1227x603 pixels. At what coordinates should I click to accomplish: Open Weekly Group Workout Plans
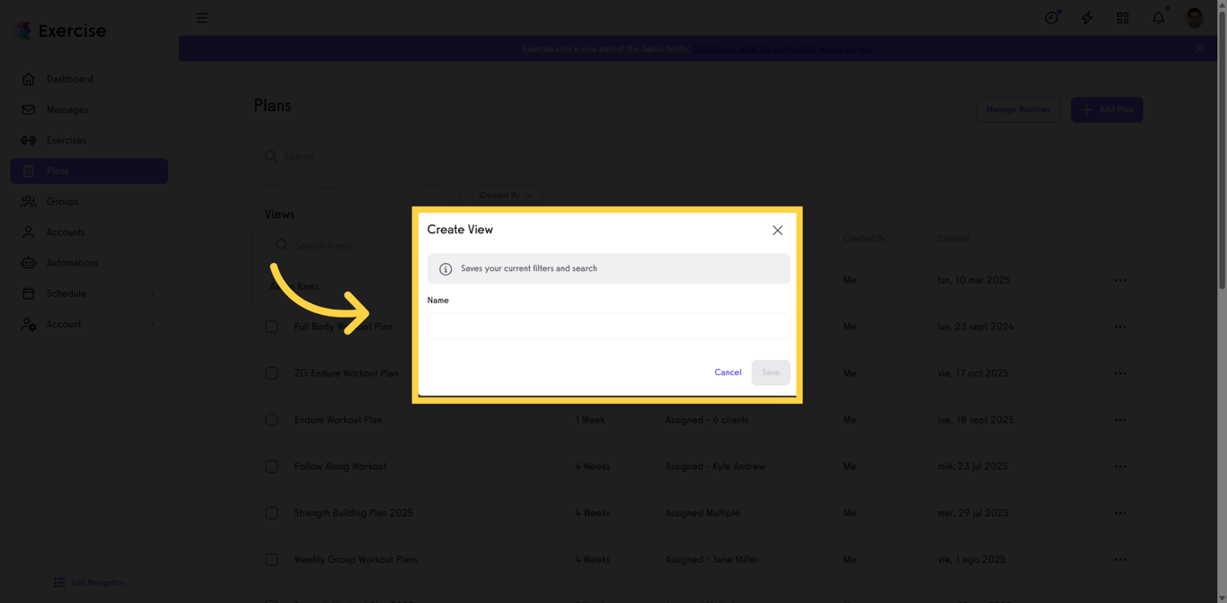(x=356, y=560)
